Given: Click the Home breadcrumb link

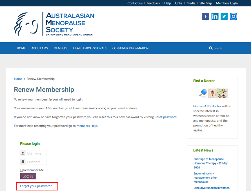Looking at the screenshot, I should click(18, 79).
